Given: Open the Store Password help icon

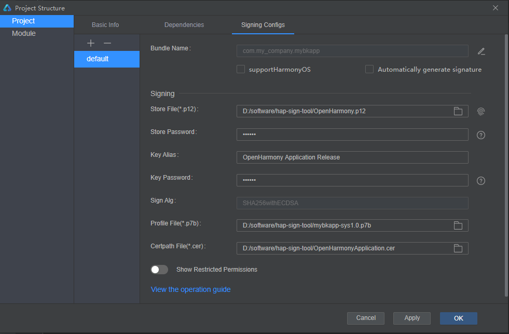Looking at the screenshot, I should click(480, 135).
